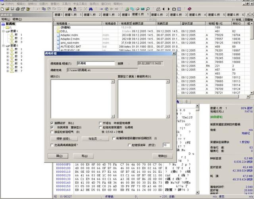Collapse the disk 0 node in case tree
The image size is (254, 199).
click(x=4, y=46)
